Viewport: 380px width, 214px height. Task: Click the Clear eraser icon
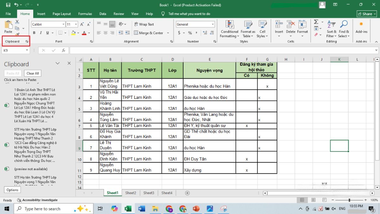tap(316, 35)
